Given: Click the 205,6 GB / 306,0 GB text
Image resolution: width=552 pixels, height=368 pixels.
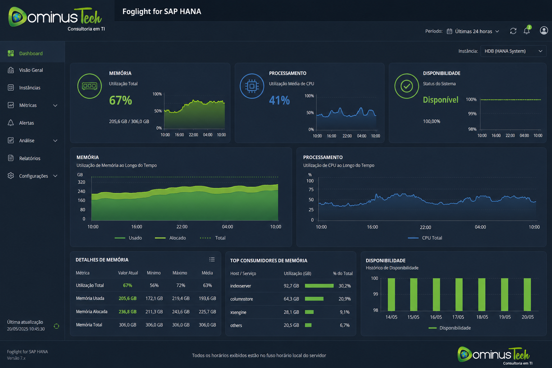Looking at the screenshot, I should (129, 121).
